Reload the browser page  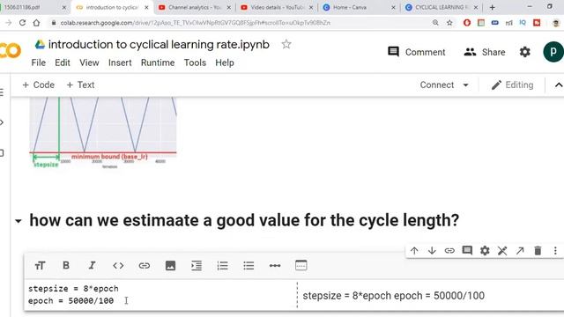click(x=22, y=23)
